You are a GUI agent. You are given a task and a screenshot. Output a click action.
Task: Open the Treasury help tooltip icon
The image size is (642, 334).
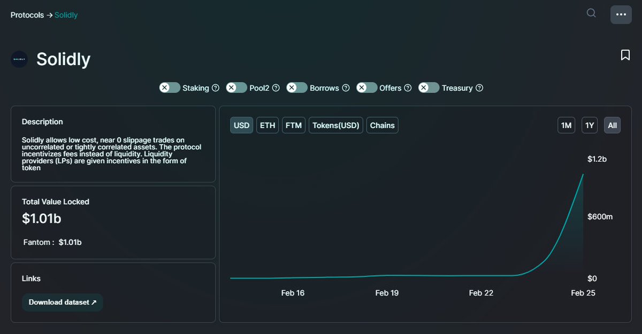pyautogui.click(x=479, y=88)
